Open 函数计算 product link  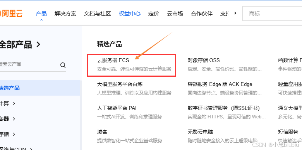pos(290,60)
